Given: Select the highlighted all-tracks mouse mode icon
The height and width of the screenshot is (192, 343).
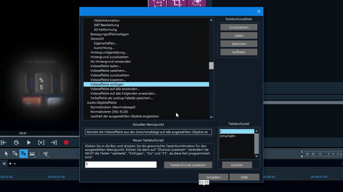Looking at the screenshot, I should 23,154.
